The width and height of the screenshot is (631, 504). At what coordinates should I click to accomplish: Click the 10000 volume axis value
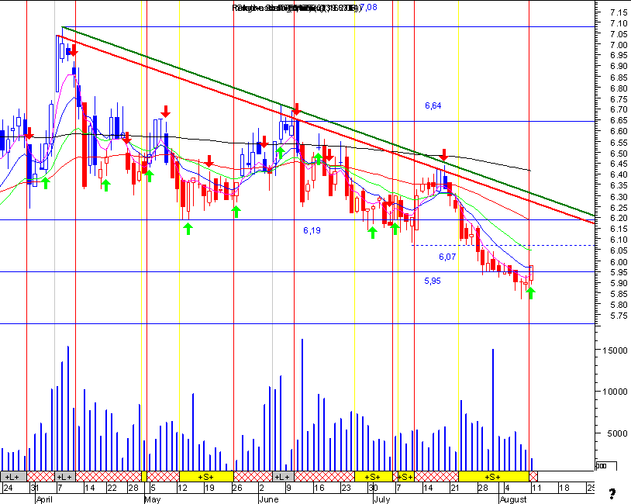[615, 392]
